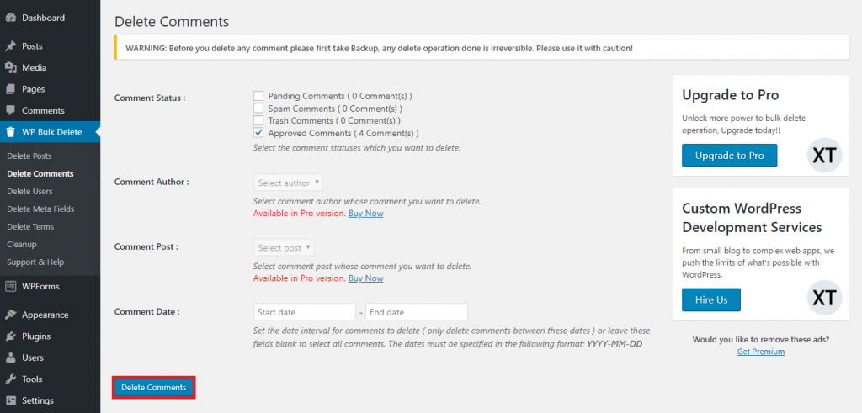Click the WP Bulk Delete trash icon
The image size is (862, 413).
click(x=10, y=132)
